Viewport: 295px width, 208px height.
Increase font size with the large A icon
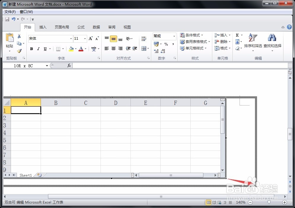91,39
